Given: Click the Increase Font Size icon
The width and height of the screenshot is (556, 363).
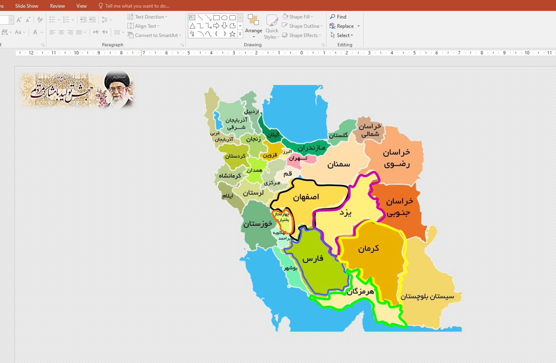Looking at the screenshot, I should (x=19, y=20).
